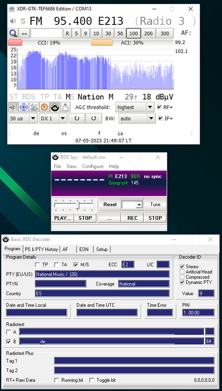Start spectral scan with magnifier icon
222x391 pixels.
(13, 33)
